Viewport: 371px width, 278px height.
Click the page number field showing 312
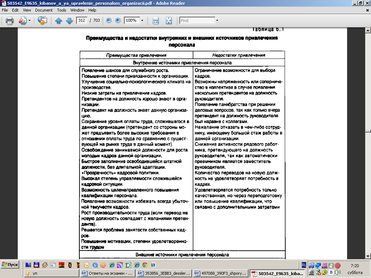click(82, 20)
